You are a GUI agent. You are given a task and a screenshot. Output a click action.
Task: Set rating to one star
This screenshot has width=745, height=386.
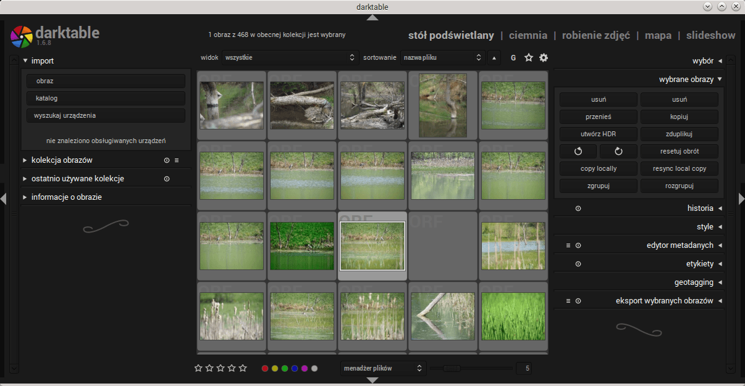pyautogui.click(x=198, y=368)
